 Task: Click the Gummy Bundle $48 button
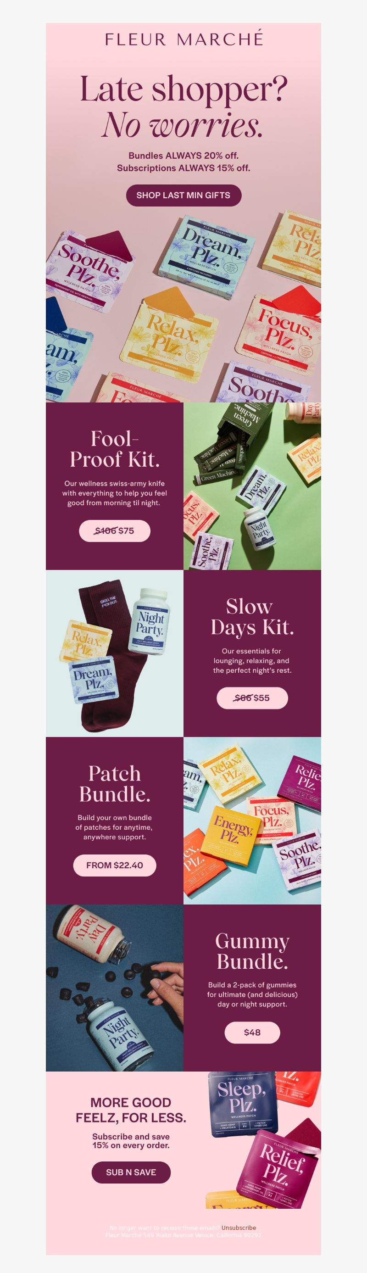(x=252, y=1032)
